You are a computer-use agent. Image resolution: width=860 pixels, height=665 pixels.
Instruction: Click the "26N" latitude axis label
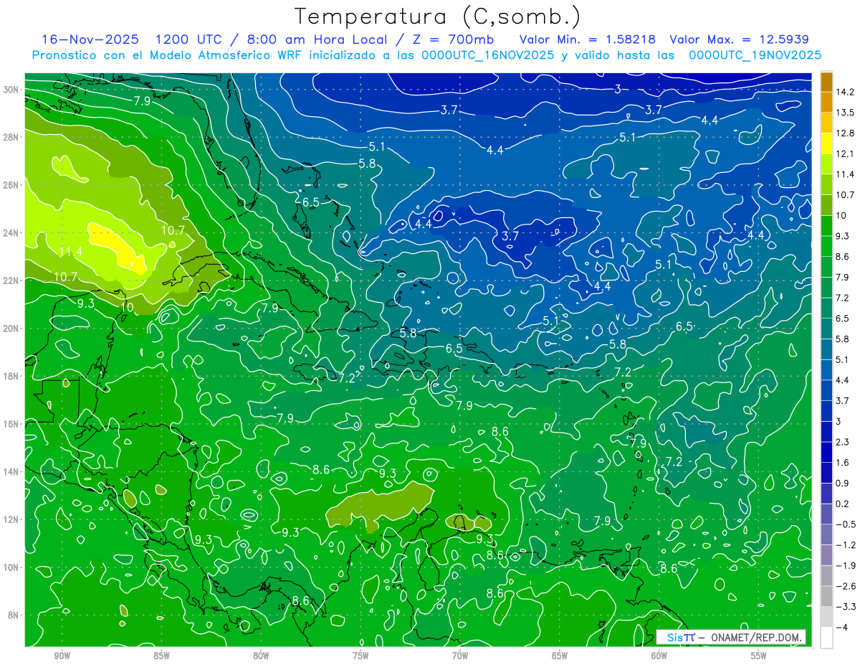11,185
